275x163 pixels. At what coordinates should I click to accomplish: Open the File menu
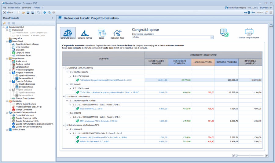[4, 8]
